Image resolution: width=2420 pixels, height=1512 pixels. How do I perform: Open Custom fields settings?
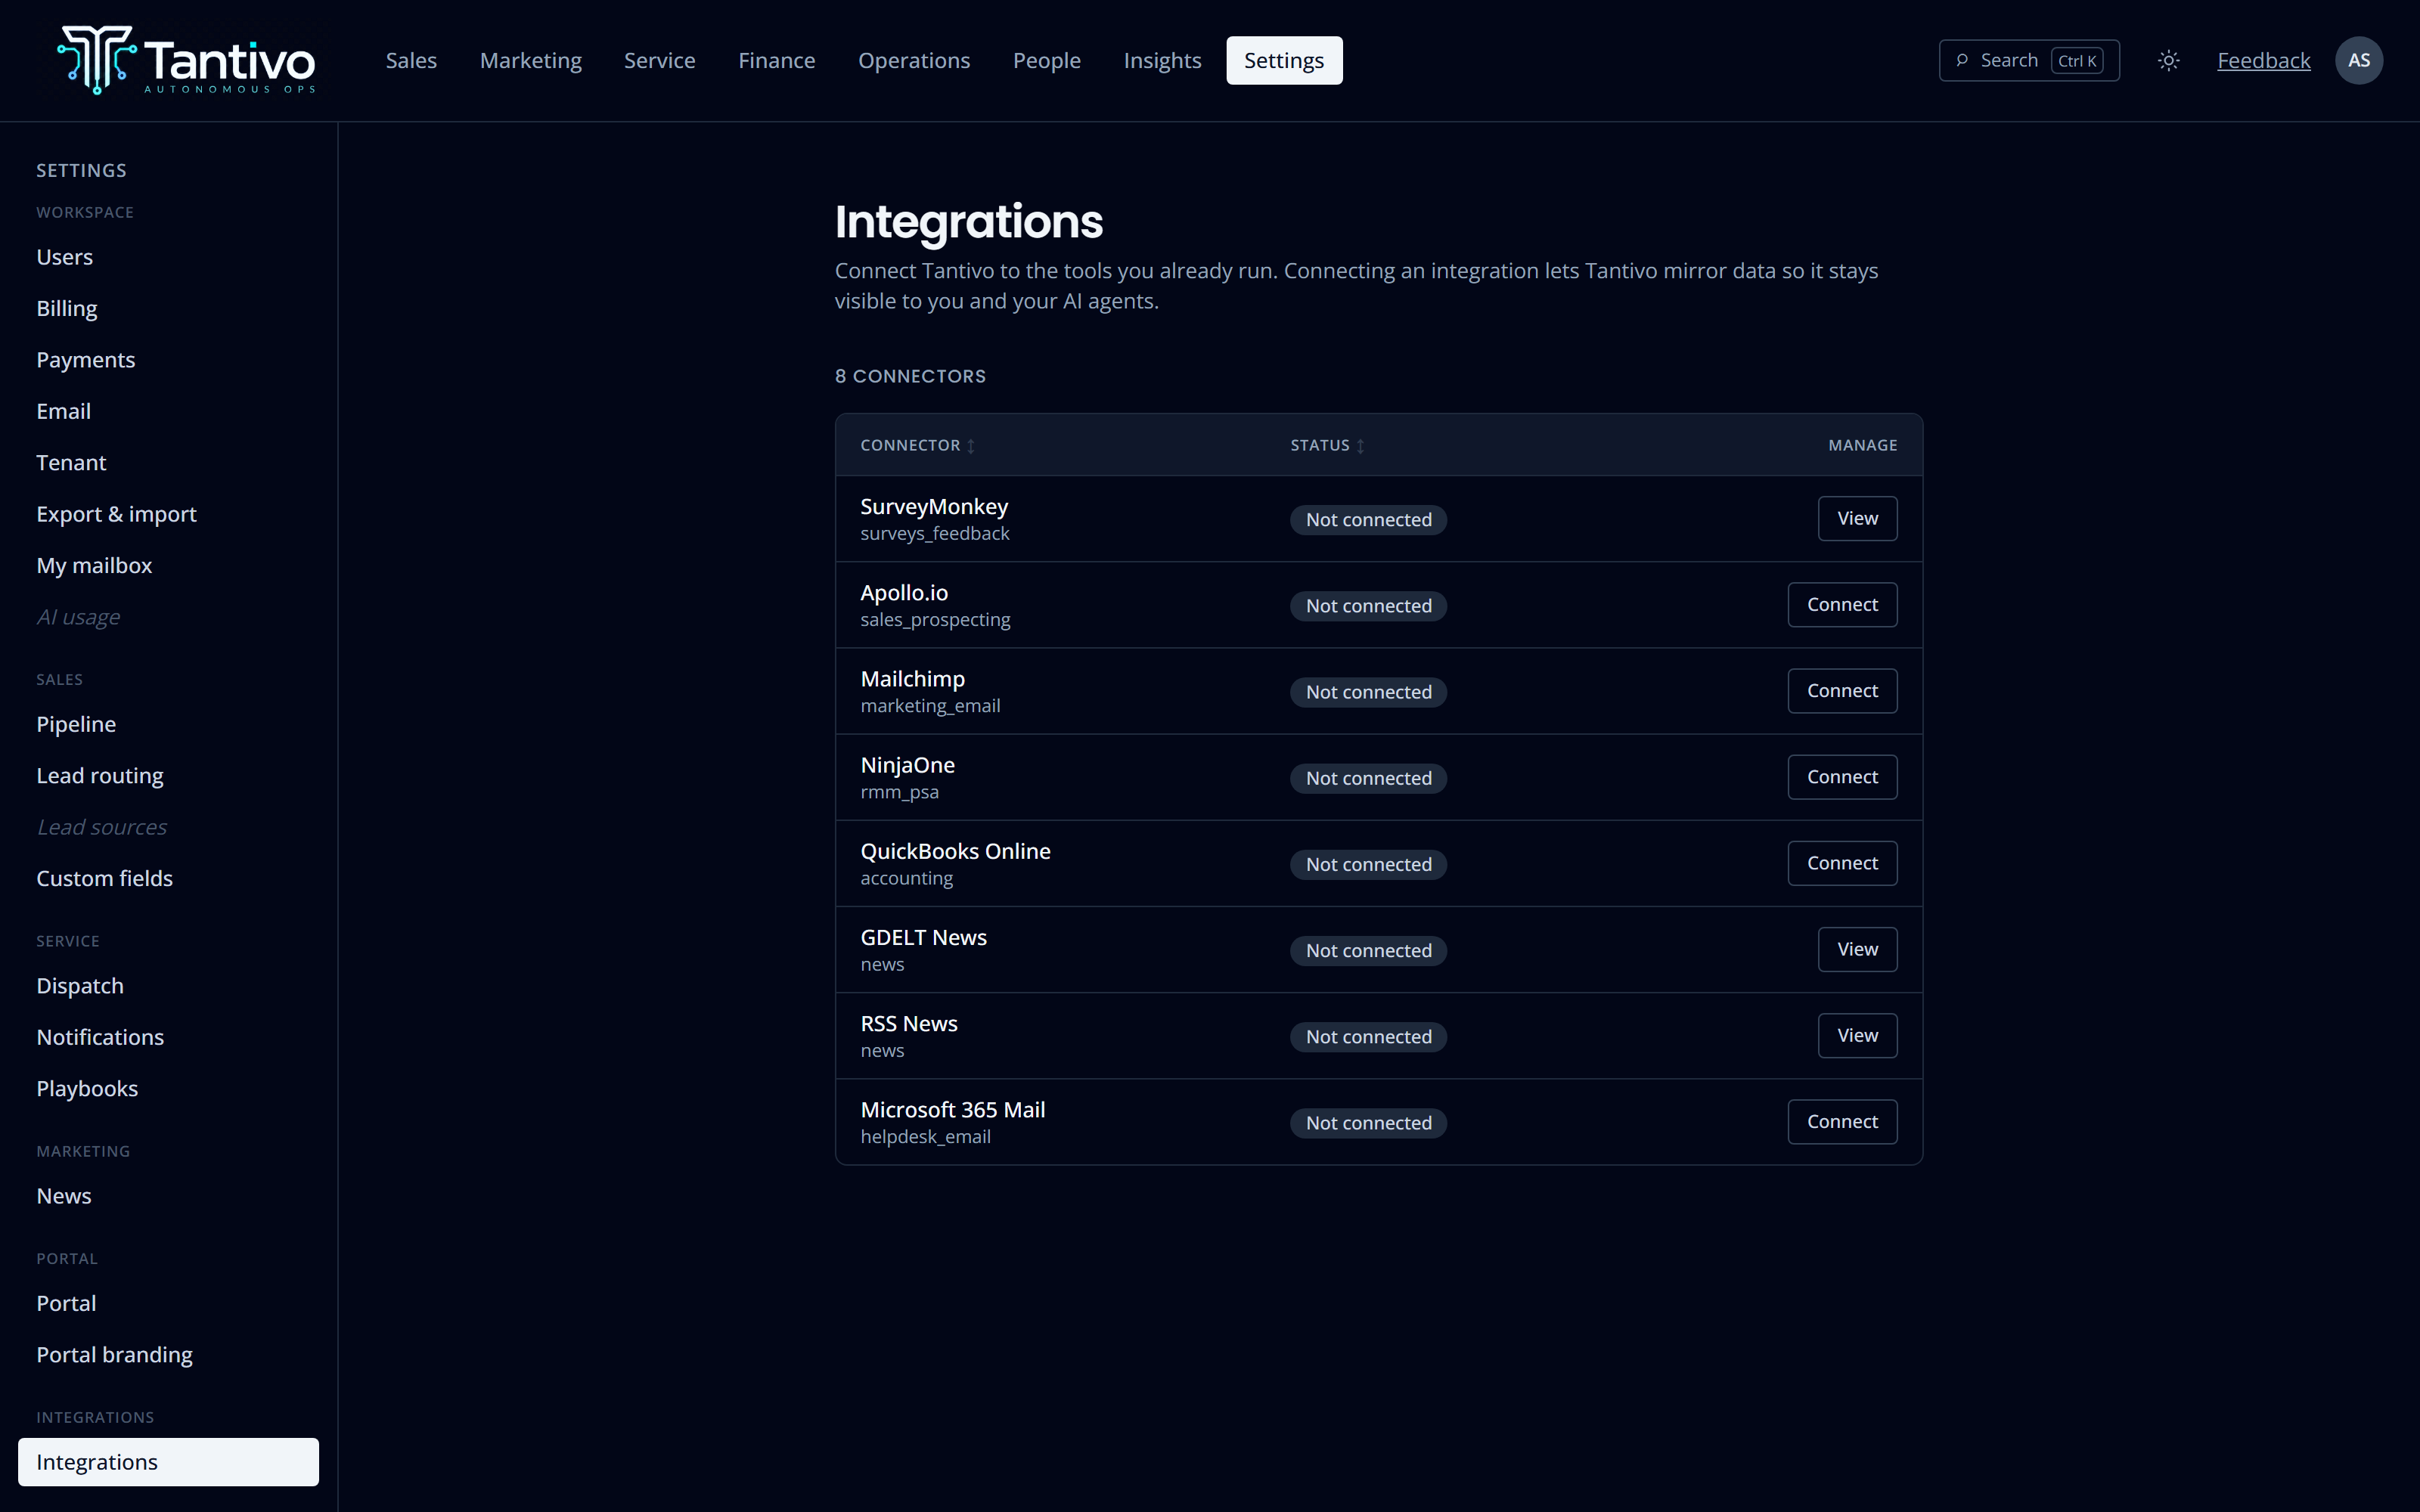click(x=168, y=878)
